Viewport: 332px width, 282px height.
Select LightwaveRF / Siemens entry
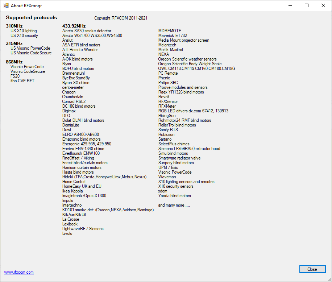pyautogui.click(x=83, y=229)
